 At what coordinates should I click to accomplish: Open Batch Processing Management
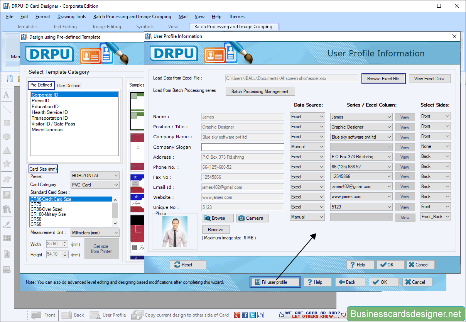pyautogui.click(x=260, y=92)
